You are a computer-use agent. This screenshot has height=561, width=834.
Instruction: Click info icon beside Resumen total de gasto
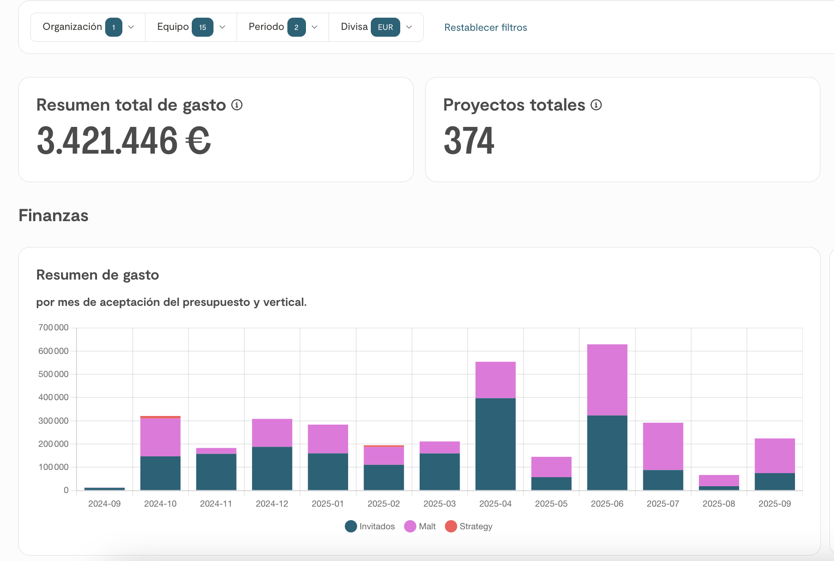point(237,105)
